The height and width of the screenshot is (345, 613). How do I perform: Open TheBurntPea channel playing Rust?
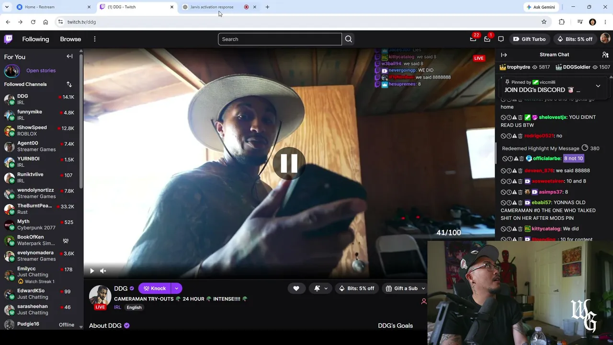(x=39, y=209)
